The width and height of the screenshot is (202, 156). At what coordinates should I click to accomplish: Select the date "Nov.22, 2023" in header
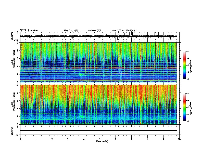coord(71,31)
